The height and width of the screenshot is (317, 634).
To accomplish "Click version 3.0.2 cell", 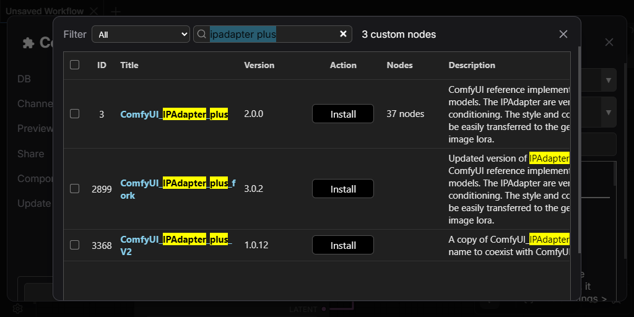I will tap(253, 189).
